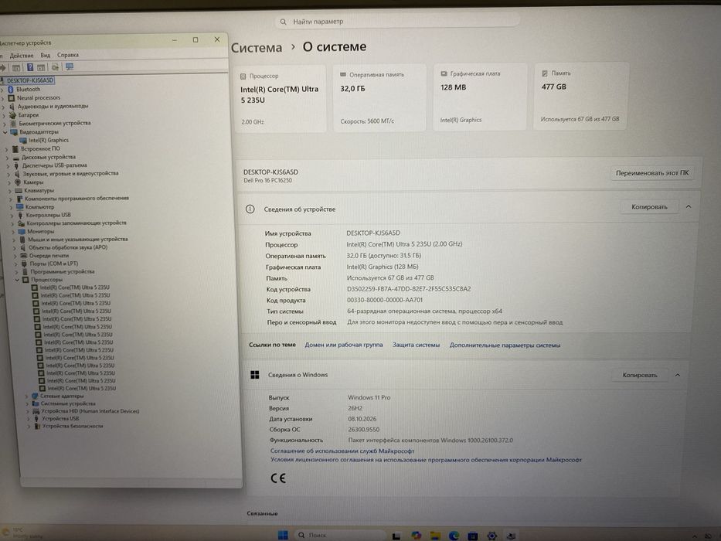Click the Графическая плата info card

pos(480,97)
